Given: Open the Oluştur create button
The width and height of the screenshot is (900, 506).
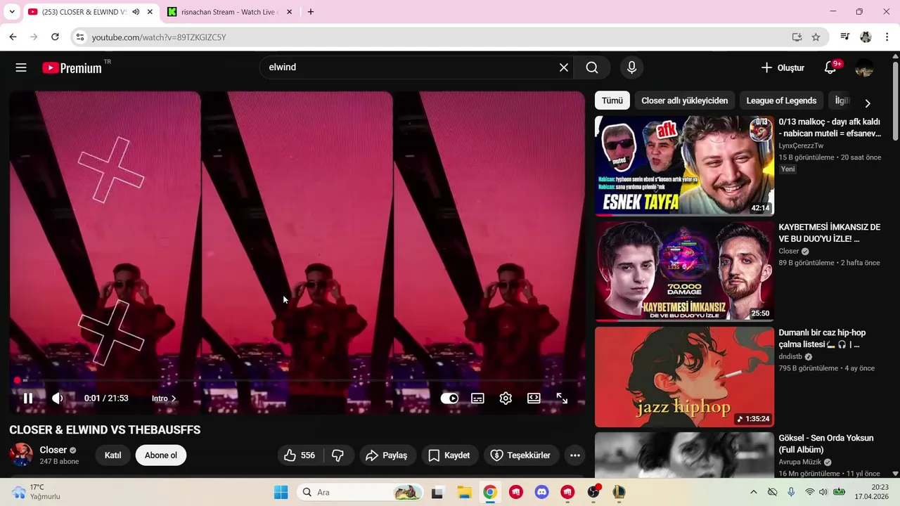Looking at the screenshot, I should coord(783,67).
